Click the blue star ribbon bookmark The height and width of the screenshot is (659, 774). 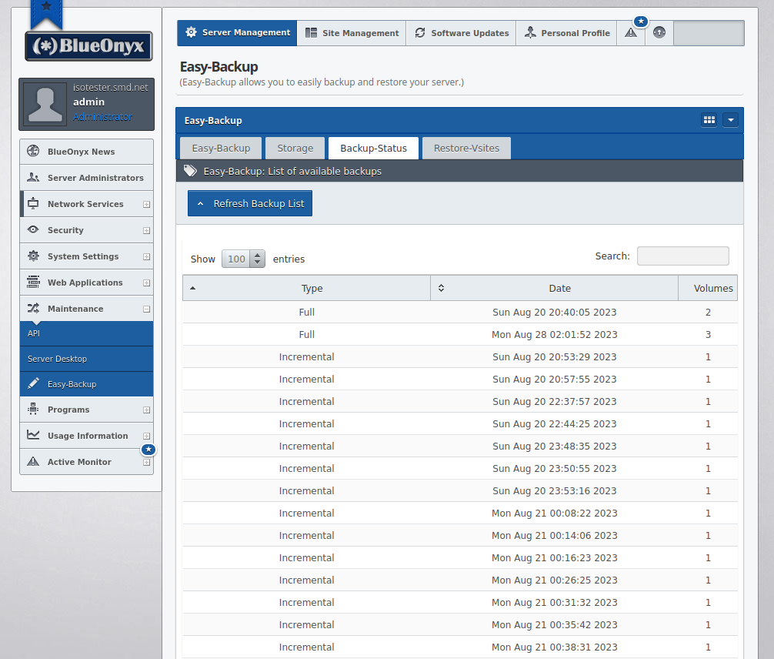[46, 14]
